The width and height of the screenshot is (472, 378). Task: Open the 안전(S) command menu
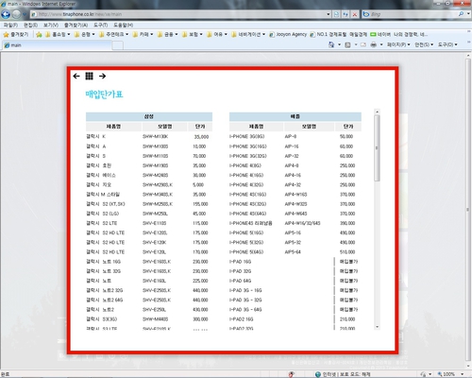[424, 44]
